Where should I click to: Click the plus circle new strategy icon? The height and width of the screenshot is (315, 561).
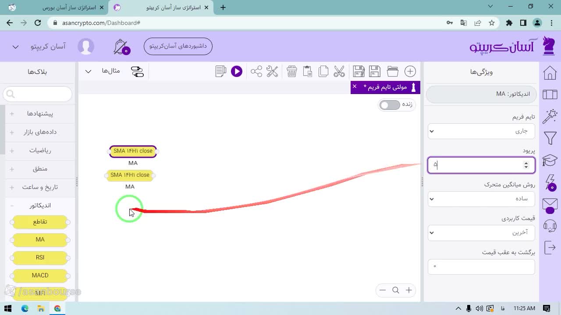[410, 71]
